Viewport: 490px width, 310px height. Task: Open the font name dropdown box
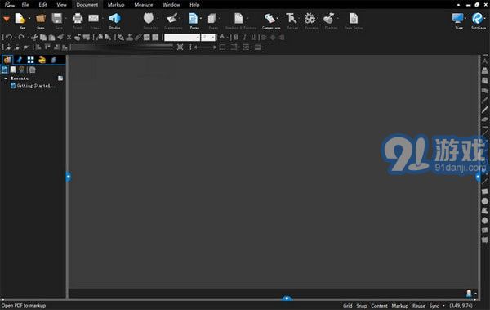(x=182, y=38)
